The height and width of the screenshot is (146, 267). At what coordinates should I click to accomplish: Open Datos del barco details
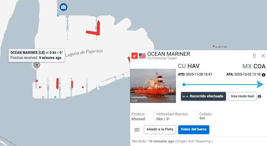(x=194, y=129)
